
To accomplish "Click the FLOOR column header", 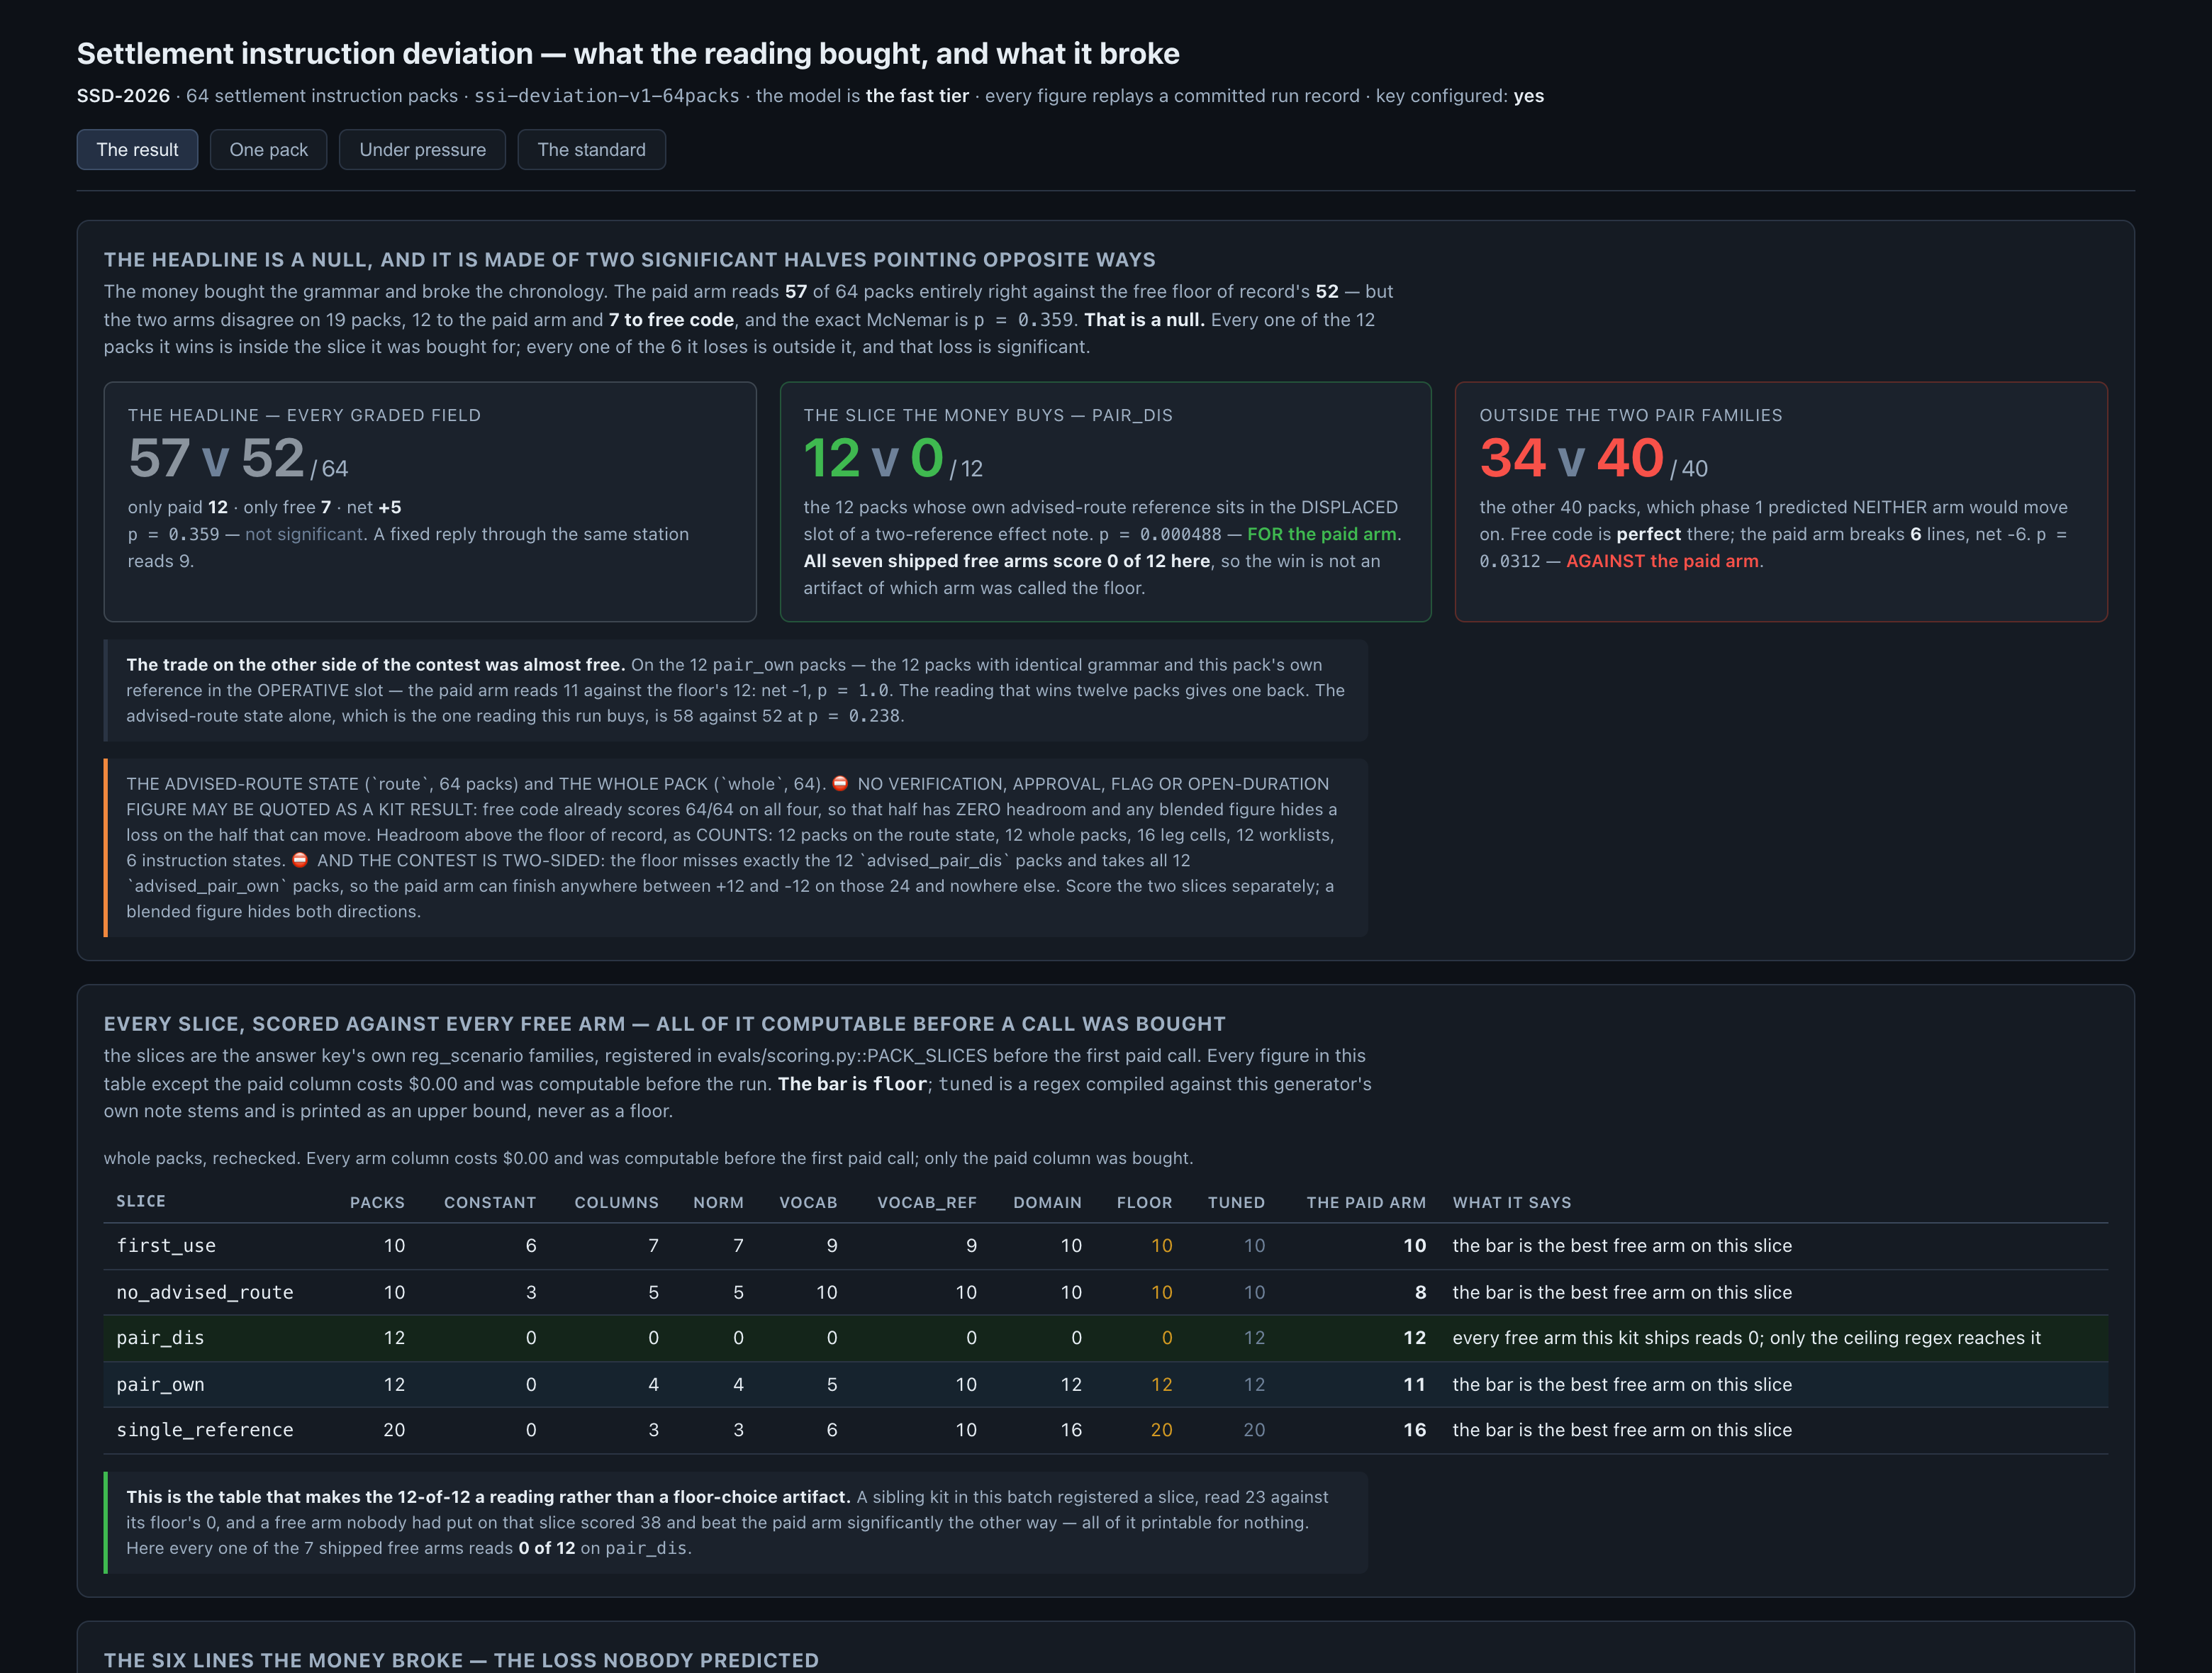I will click(1144, 1202).
